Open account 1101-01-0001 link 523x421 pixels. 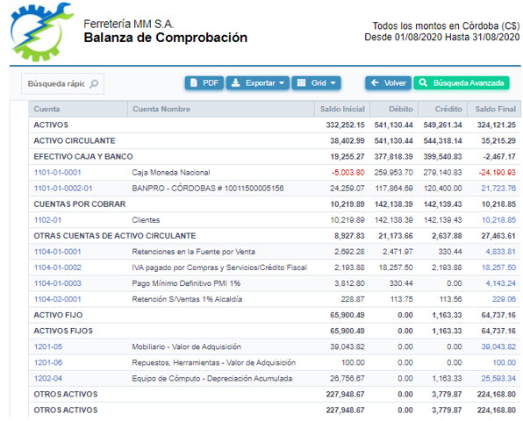[x=57, y=172]
